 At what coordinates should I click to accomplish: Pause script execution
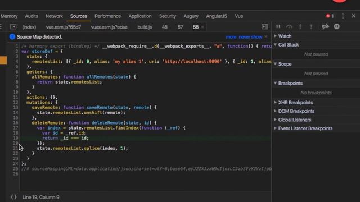[278, 26]
